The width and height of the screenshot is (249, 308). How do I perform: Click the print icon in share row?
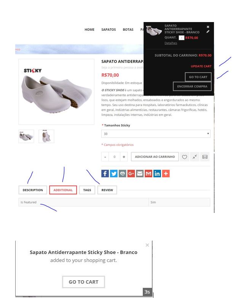122,173
